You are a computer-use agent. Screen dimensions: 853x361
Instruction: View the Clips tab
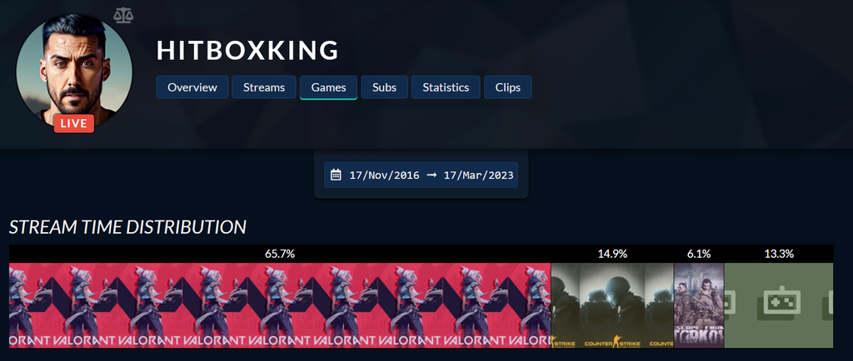coord(507,87)
